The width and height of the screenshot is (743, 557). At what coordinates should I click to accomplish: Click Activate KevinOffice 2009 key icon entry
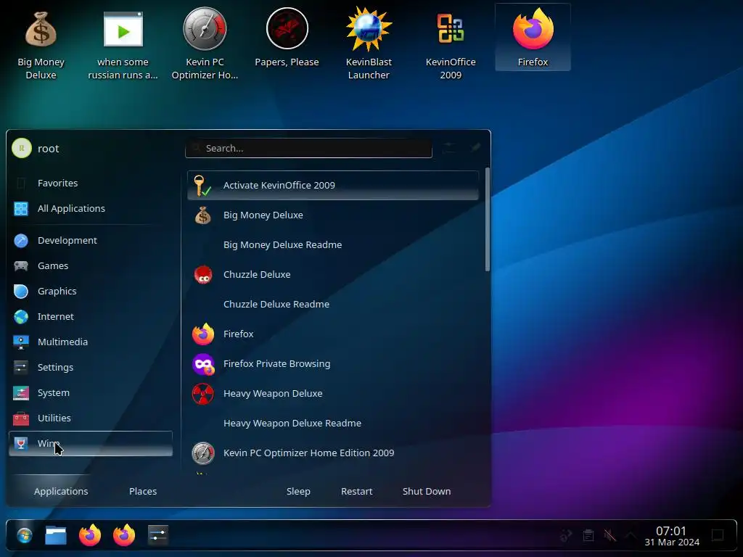(x=332, y=185)
